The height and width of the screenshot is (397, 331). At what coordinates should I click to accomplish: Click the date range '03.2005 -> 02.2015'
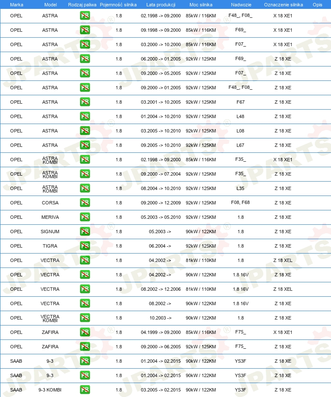[161, 390]
